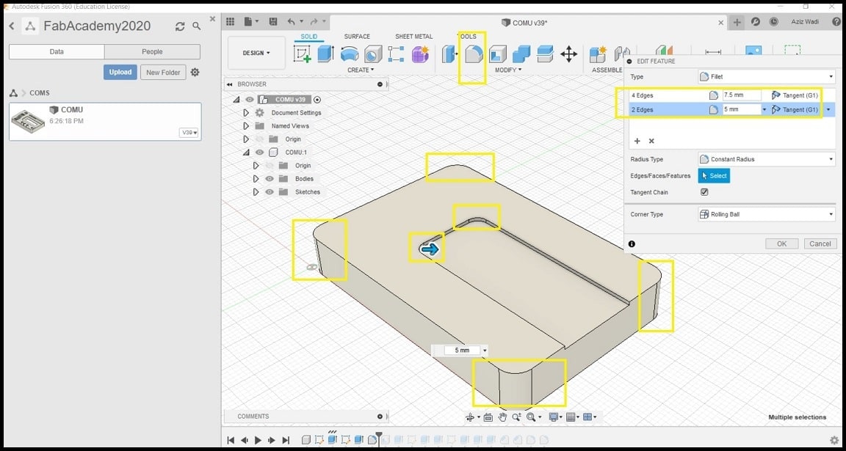Image resolution: width=846 pixels, height=451 pixels.
Task: Open the Corner Type dropdown
Action: (767, 214)
